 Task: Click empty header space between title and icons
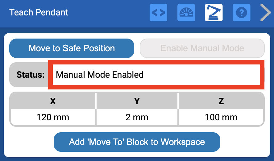(108, 13)
